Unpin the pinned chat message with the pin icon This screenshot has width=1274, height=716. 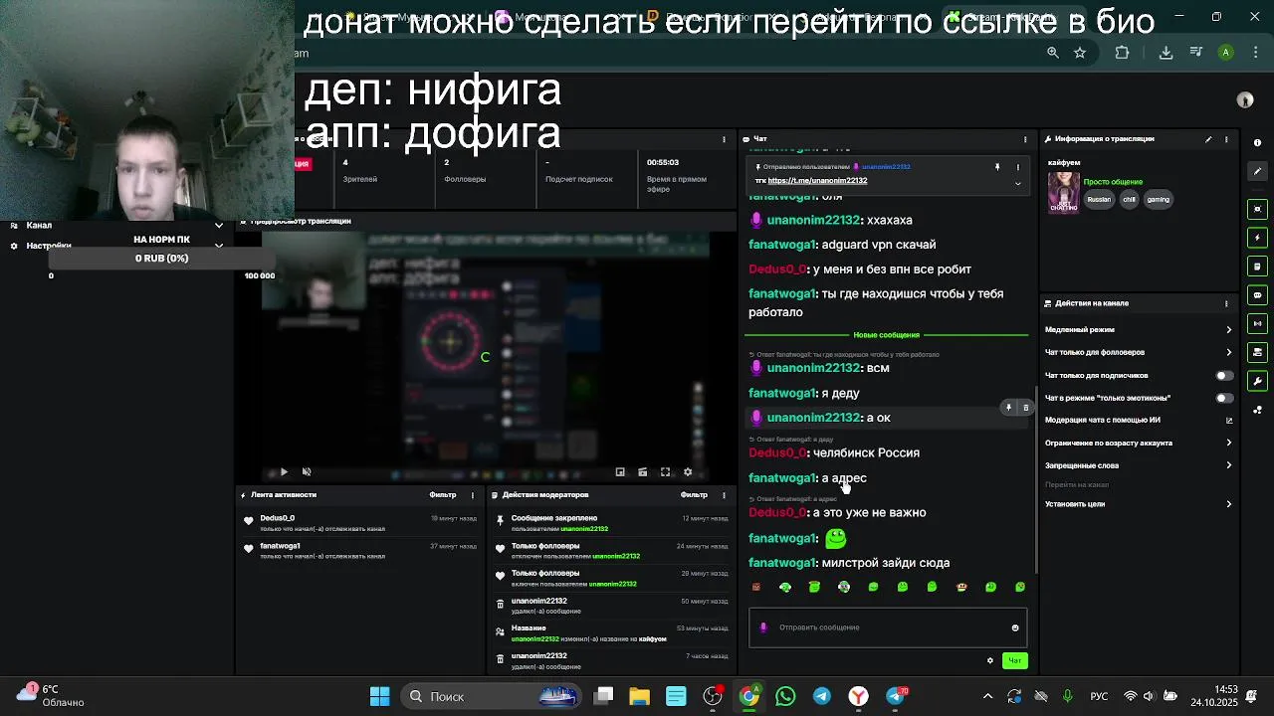(x=997, y=167)
